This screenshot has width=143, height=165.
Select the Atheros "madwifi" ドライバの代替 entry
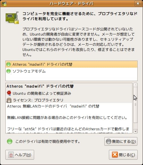point(71,64)
